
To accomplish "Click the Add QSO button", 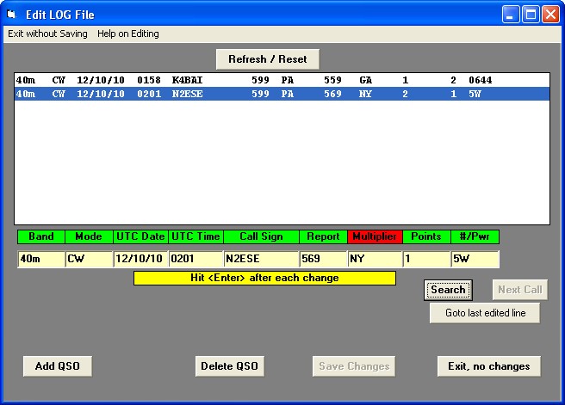I will 58,365.
